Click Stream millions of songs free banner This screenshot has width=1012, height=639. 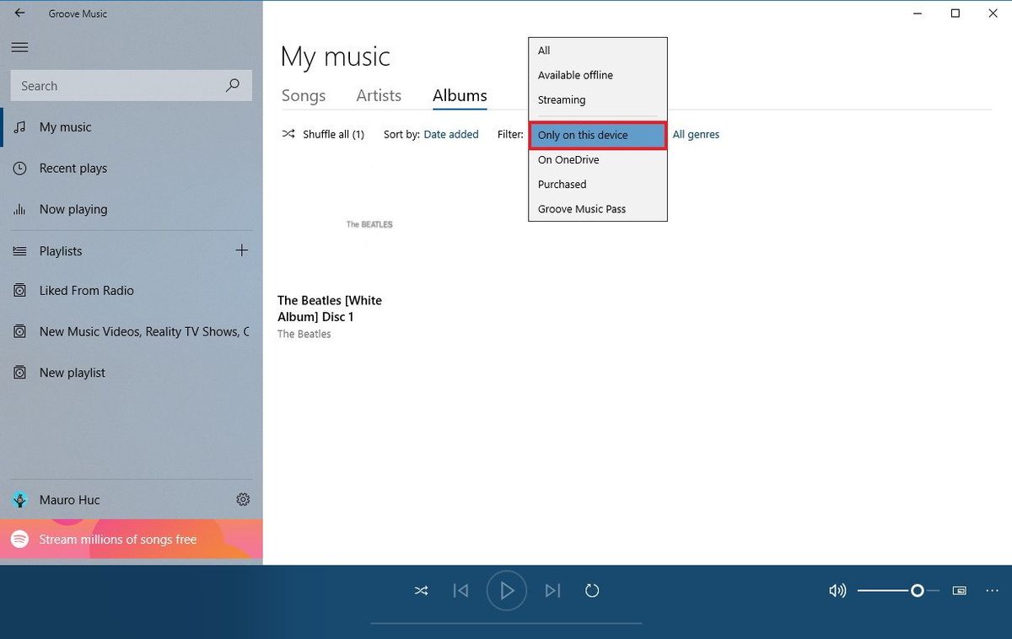tap(117, 539)
